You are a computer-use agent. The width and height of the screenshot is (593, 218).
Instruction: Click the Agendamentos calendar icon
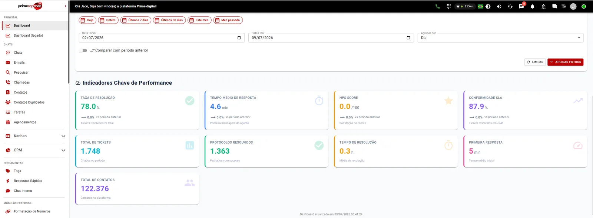[8, 122]
